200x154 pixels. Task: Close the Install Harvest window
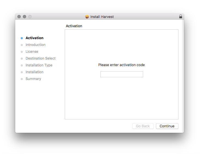pos(19,17)
